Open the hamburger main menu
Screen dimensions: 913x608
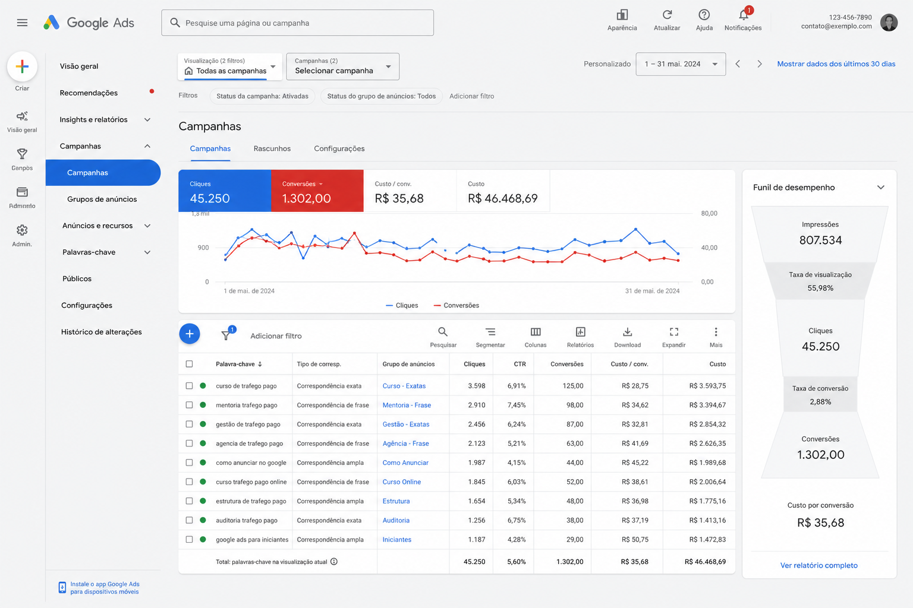(22, 23)
